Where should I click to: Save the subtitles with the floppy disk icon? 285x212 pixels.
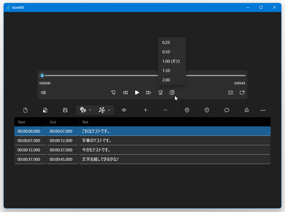pos(65,110)
